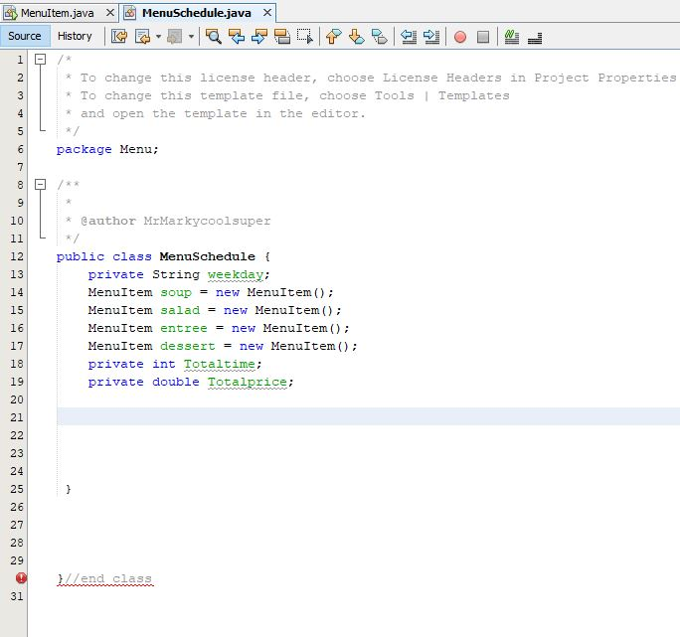Collapse the license header comment fold

(40, 59)
